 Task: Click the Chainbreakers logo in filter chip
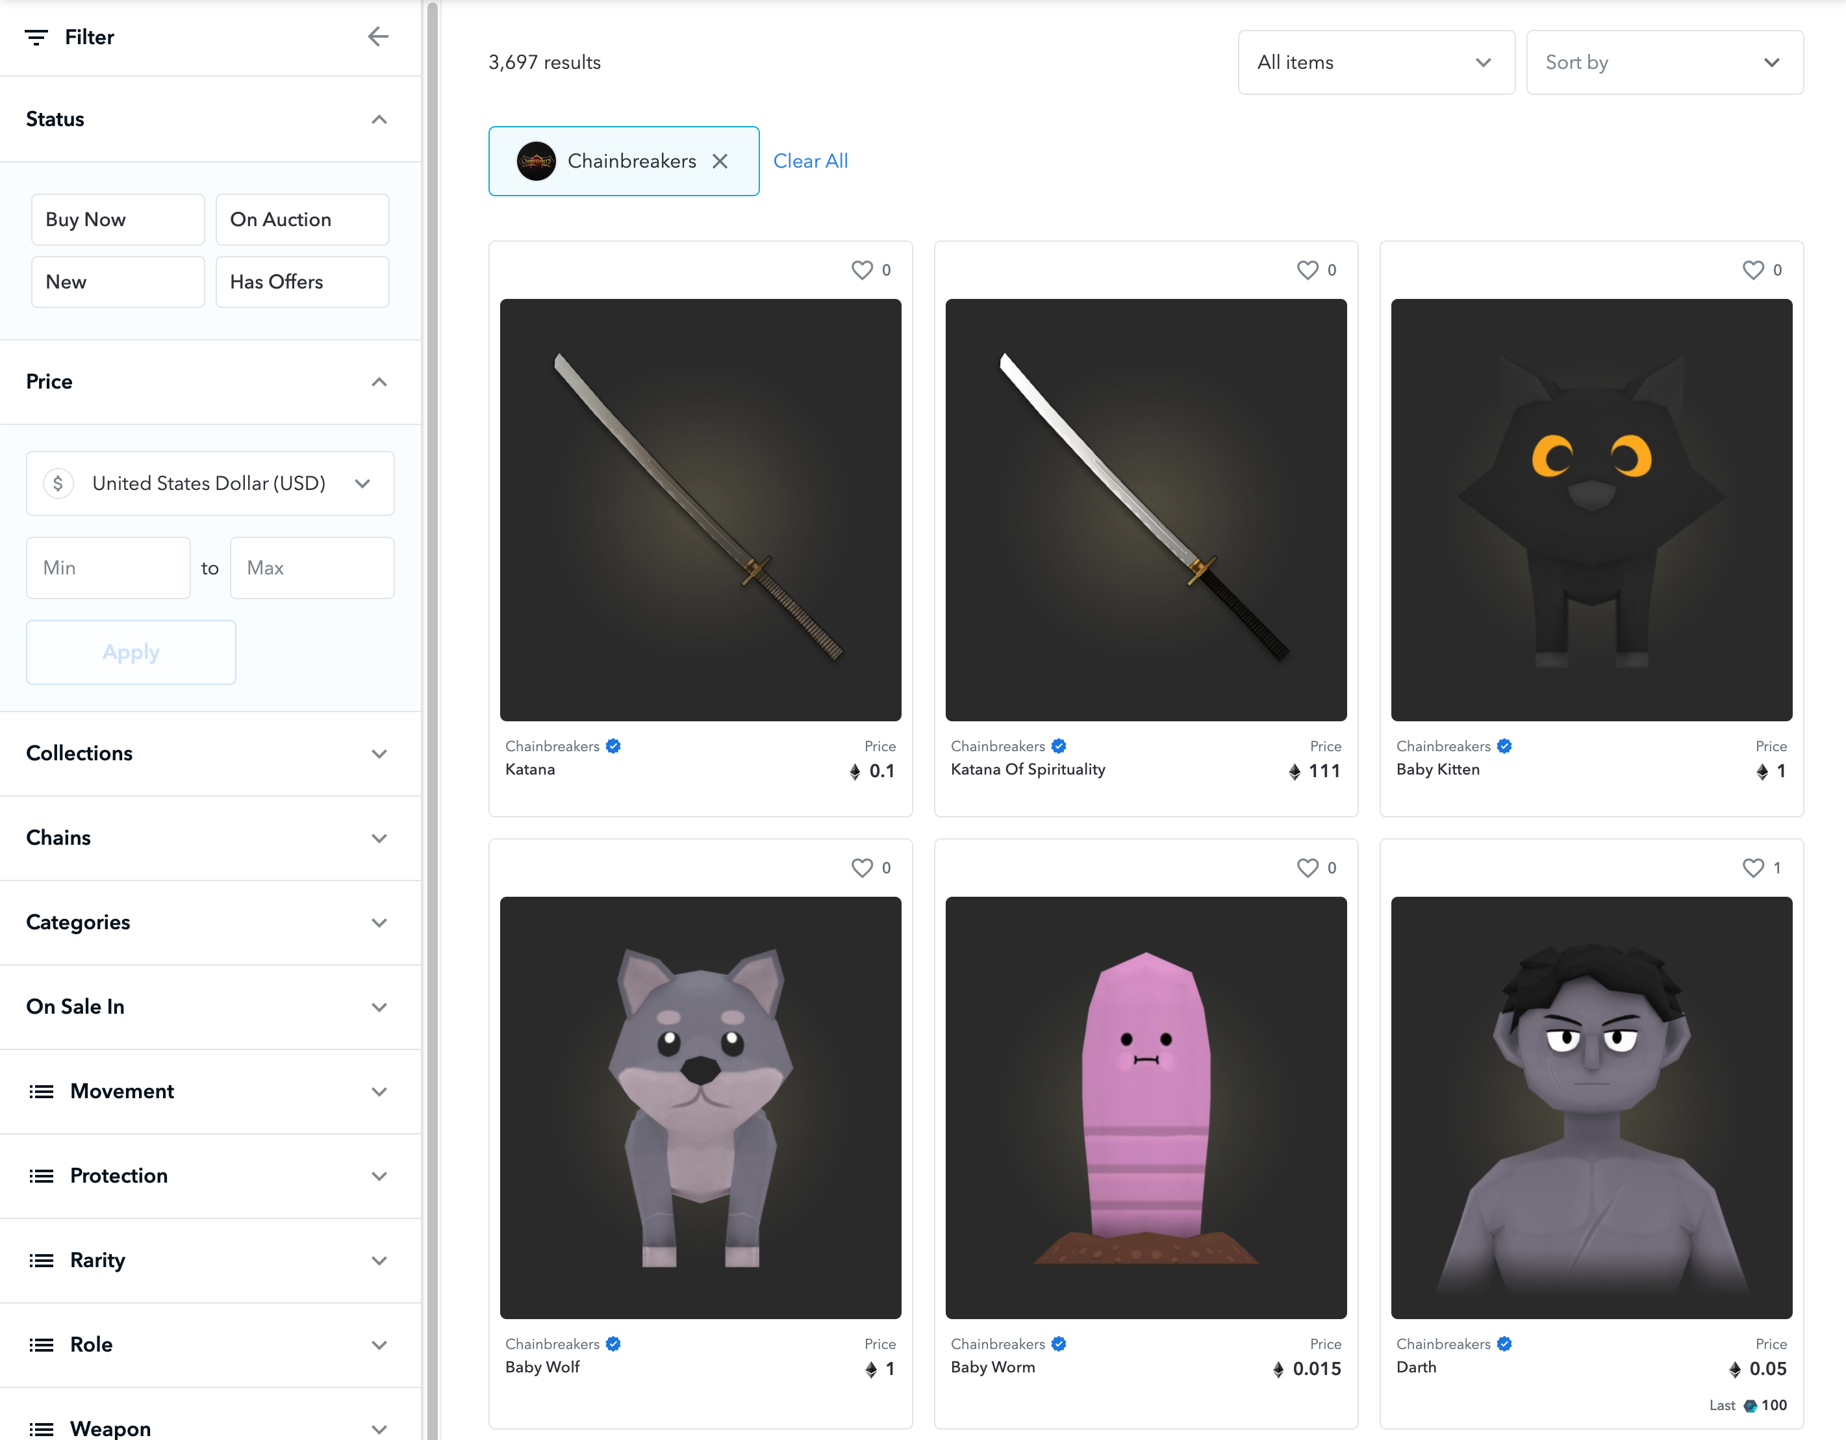[x=536, y=161]
